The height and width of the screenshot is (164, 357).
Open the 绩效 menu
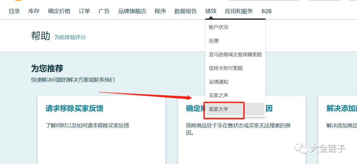(211, 11)
